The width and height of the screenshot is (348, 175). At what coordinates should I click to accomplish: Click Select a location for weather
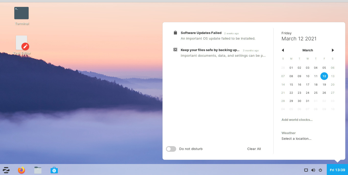coord(296,138)
